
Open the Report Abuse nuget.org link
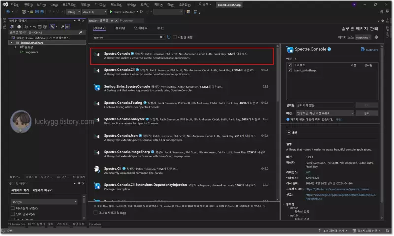point(341,197)
